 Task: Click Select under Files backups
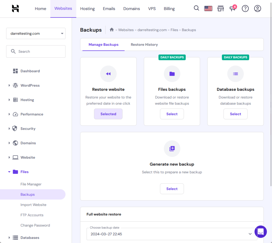tap(172, 114)
